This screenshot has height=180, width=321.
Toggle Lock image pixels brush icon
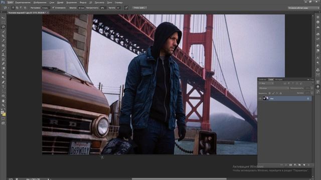tap(273, 93)
